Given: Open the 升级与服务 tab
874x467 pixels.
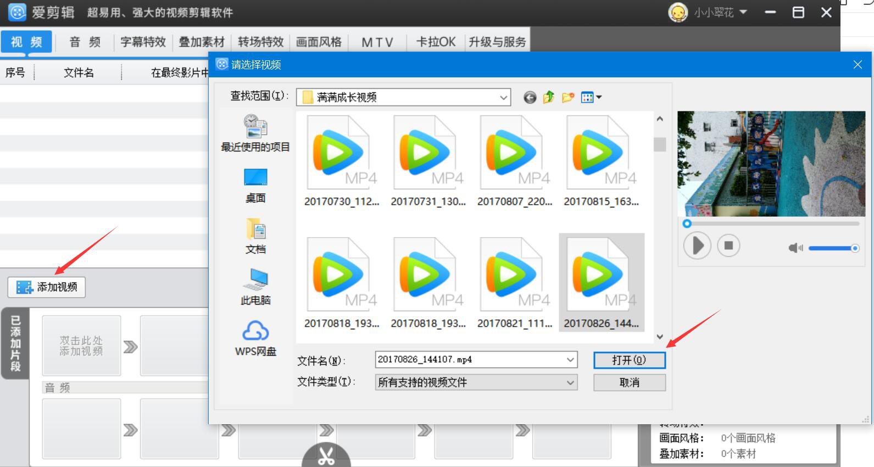Looking at the screenshot, I should pos(497,42).
